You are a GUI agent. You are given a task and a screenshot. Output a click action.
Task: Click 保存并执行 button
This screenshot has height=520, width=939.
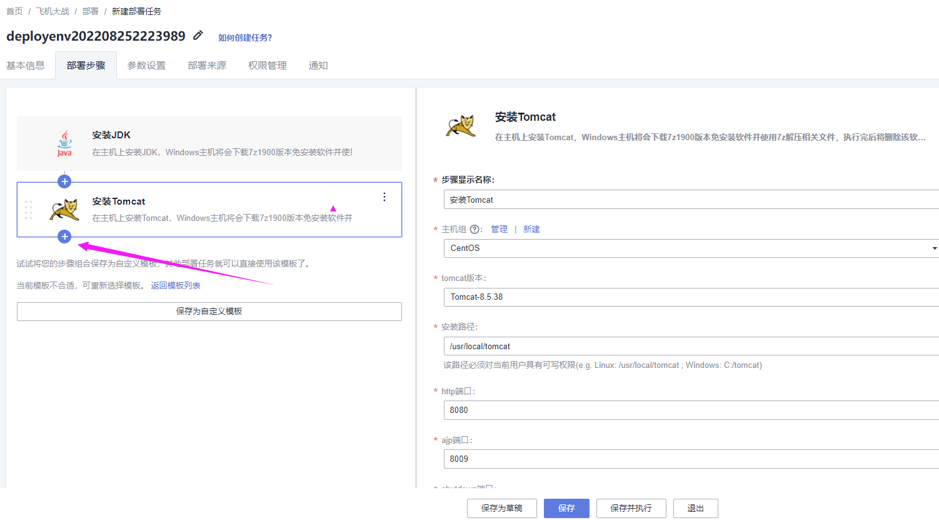pyautogui.click(x=631, y=508)
